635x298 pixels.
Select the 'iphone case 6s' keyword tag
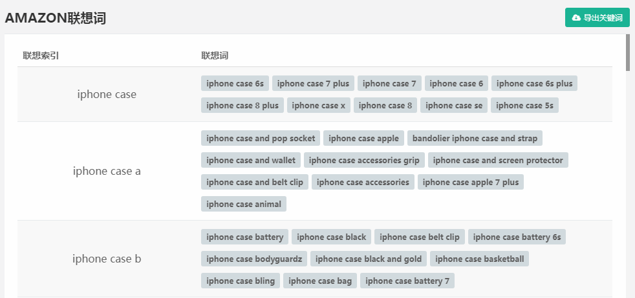(x=235, y=84)
